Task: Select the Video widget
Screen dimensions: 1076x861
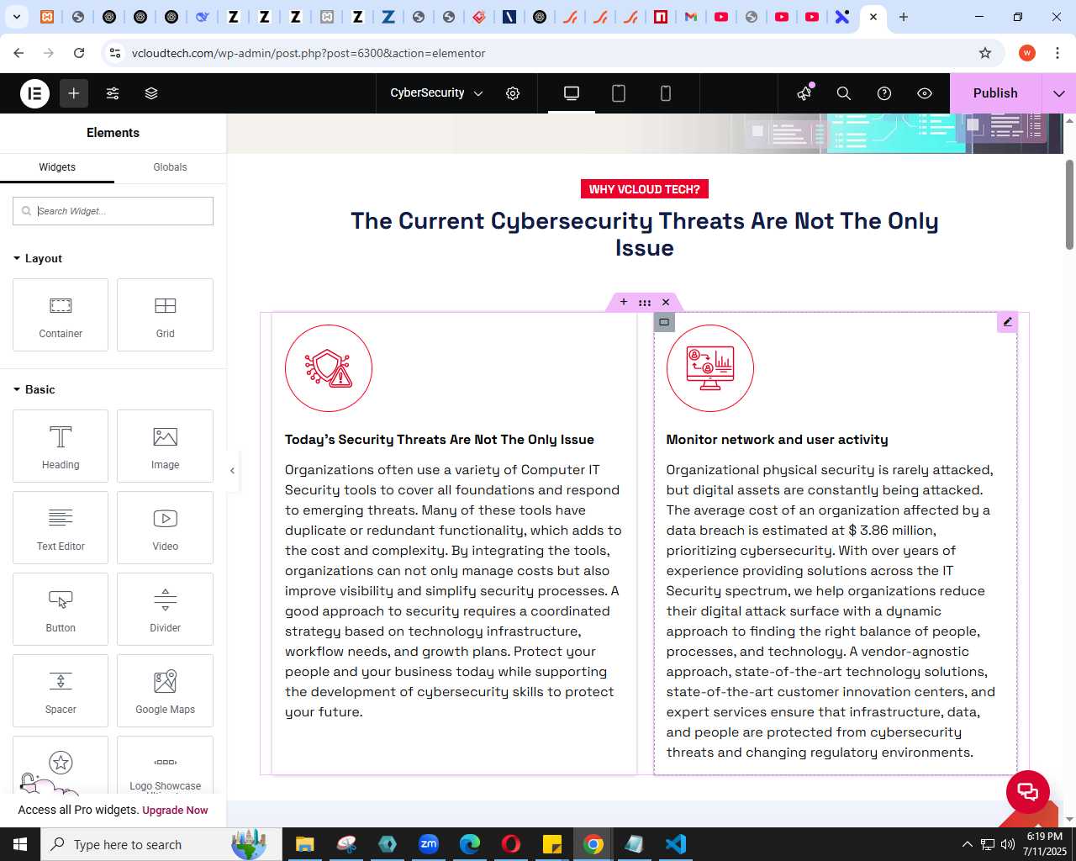Action: point(165,527)
